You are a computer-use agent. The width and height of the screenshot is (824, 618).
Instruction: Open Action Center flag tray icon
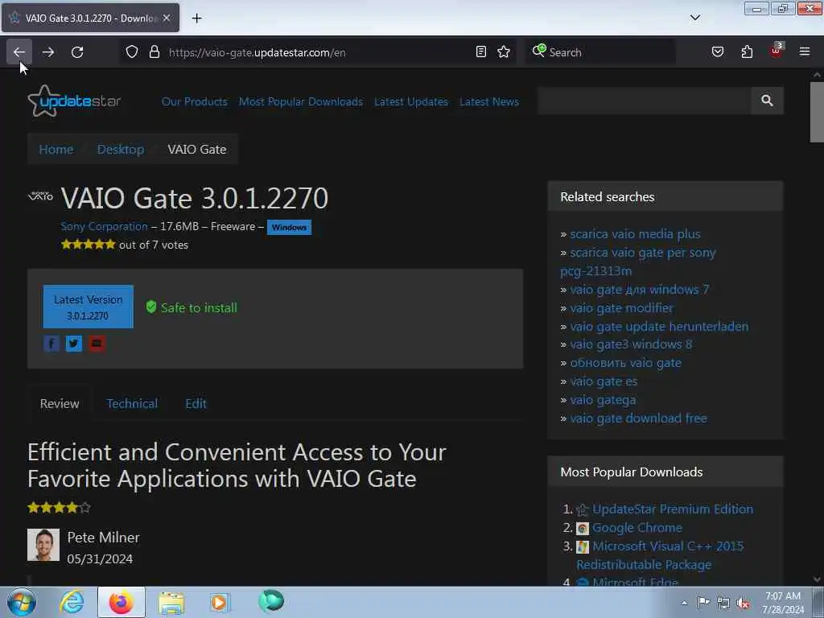[703, 602]
